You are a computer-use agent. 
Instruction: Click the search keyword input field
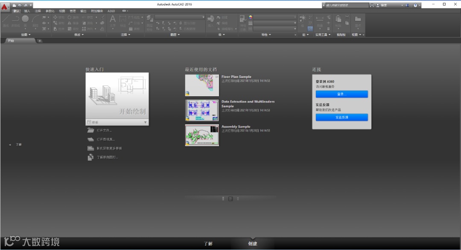[347, 5]
